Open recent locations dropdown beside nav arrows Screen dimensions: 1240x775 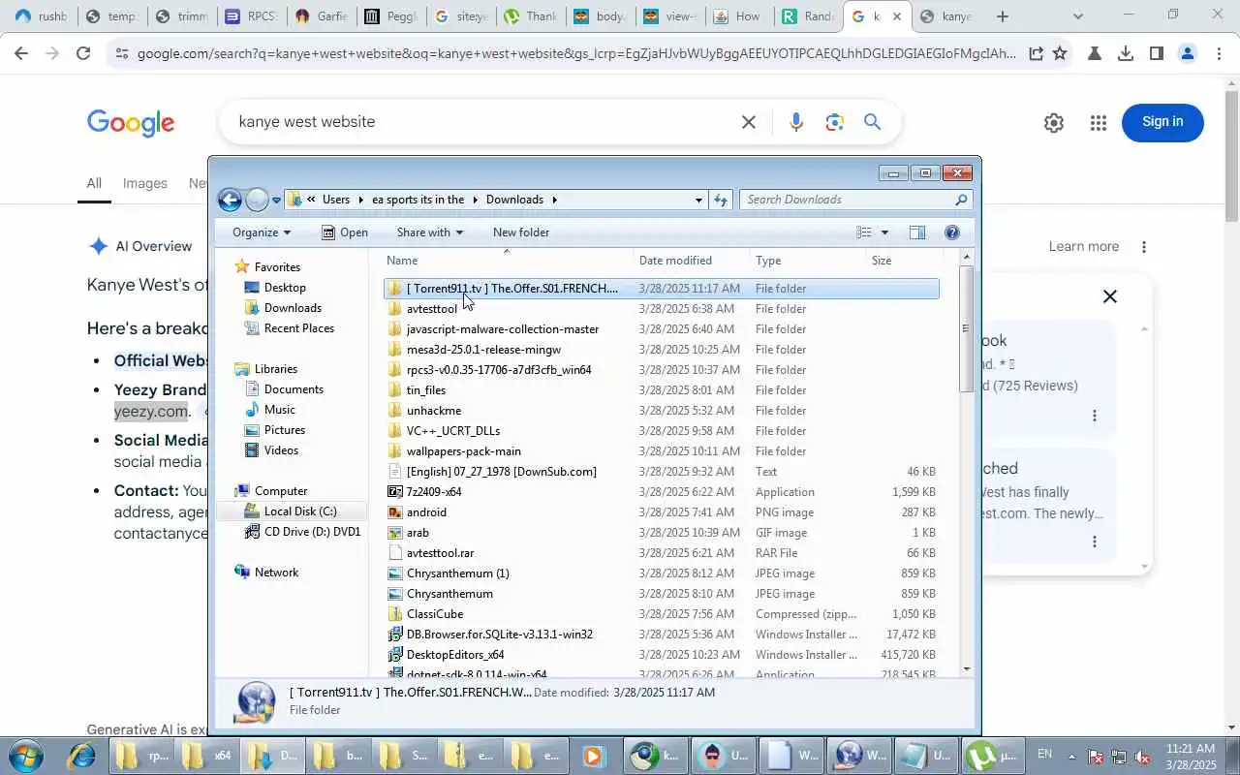[x=276, y=201]
